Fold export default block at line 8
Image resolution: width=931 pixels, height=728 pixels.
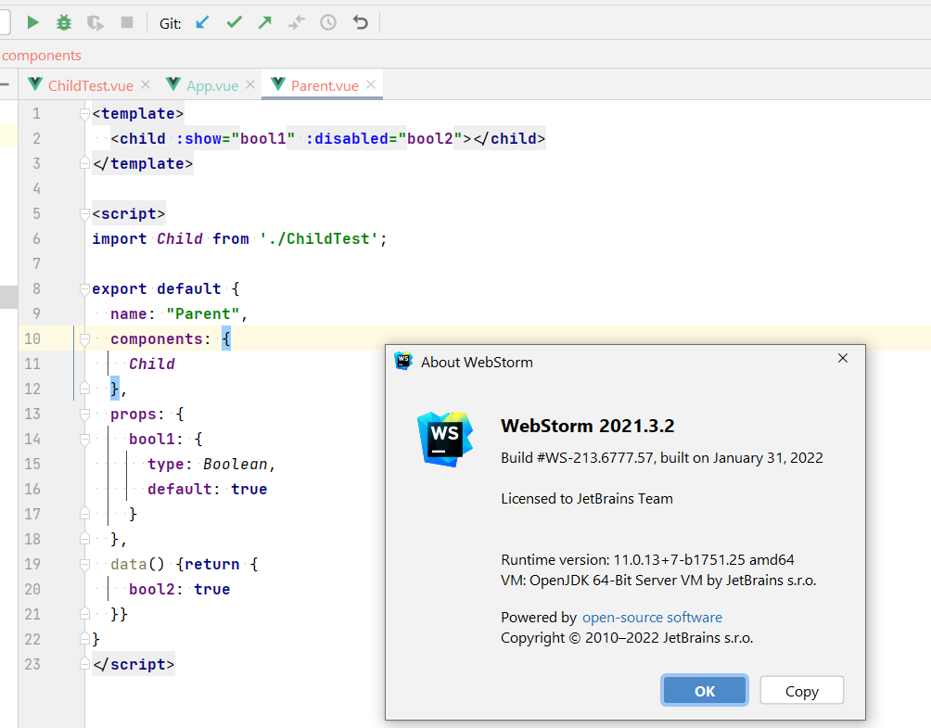(84, 289)
